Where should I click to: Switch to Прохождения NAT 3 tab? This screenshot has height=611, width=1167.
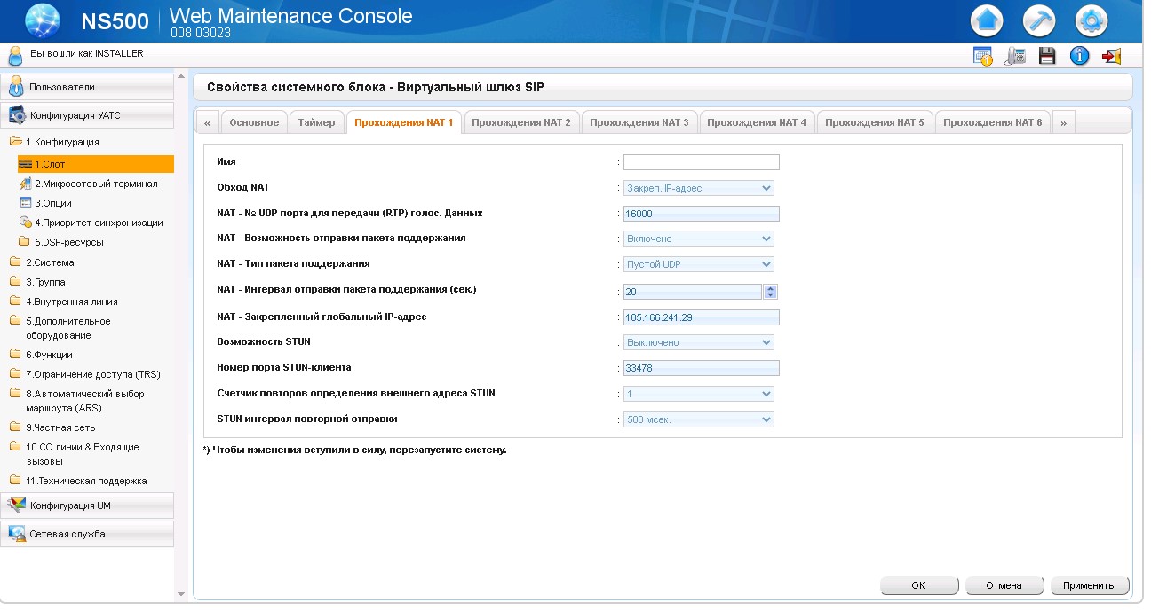coord(639,122)
